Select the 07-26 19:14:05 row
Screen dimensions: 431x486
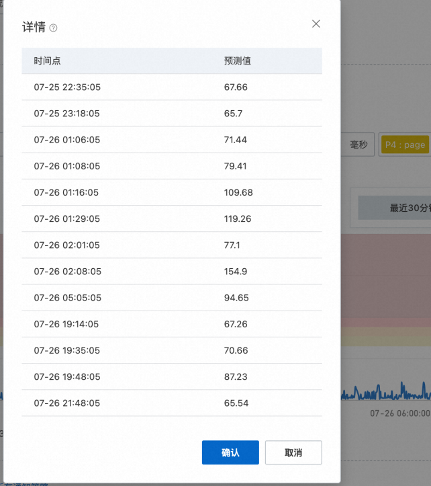67,324
